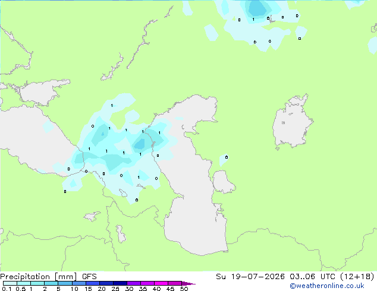Viewport: 377px width, 291px height.
Task: Click the 'Precipitation [mm]' title text
Action: point(39,277)
